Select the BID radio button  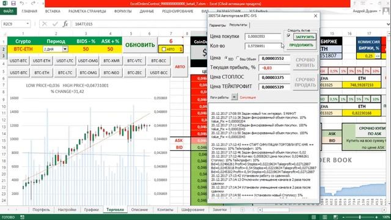coord(226,58)
